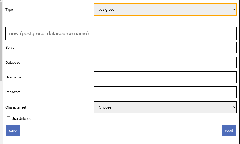Select the Database text box
This screenshot has height=144, width=240.
point(165,62)
